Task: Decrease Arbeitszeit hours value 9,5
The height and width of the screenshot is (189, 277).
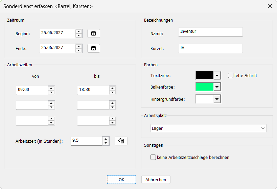Action: 106,143
